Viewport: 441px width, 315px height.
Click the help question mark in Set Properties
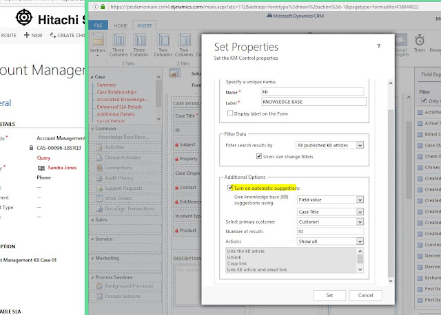pyautogui.click(x=379, y=46)
